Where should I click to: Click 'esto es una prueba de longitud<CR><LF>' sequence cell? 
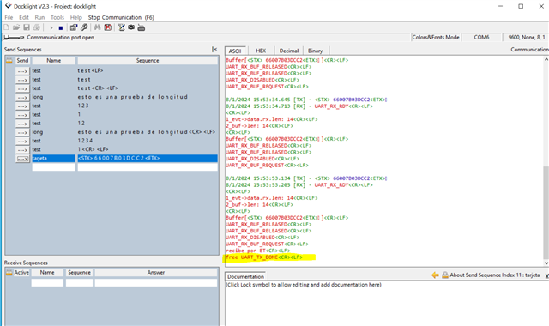point(148,132)
